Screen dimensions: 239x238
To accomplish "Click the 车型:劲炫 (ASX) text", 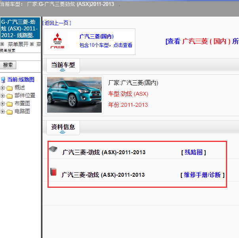I will (128, 94).
